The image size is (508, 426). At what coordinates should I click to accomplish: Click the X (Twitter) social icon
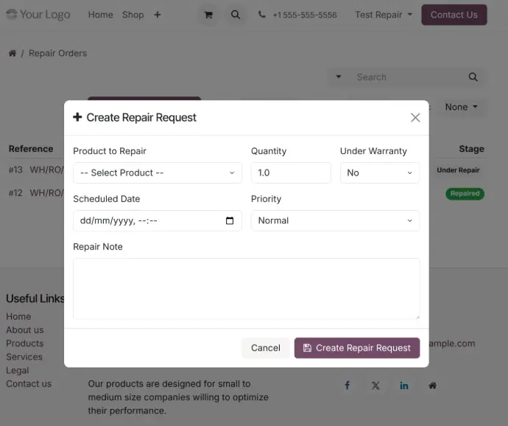[375, 385]
